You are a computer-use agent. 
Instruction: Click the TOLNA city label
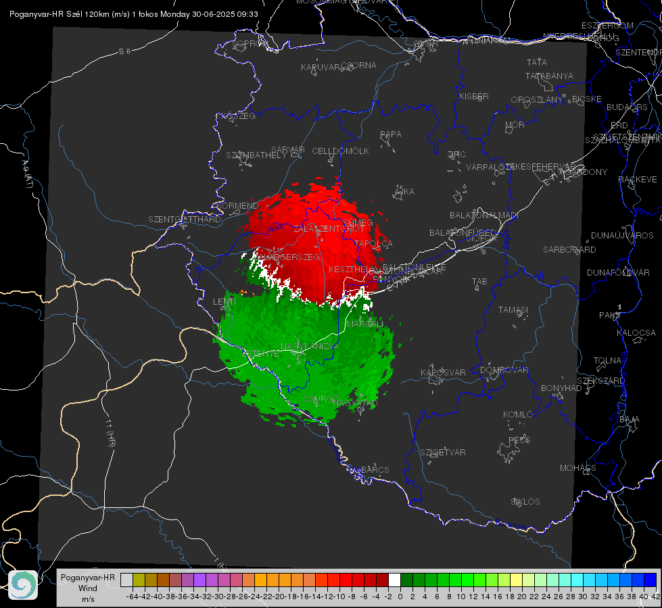[x=607, y=361]
